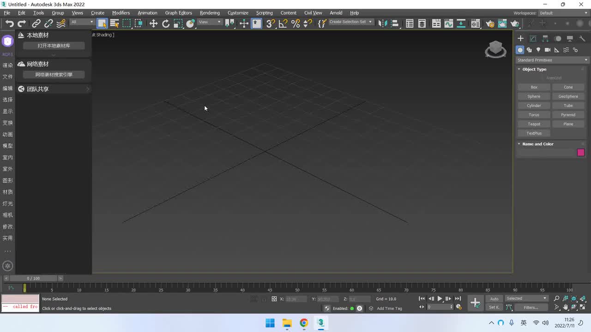Open the Select by Name list
The image size is (591, 332).
point(115,24)
